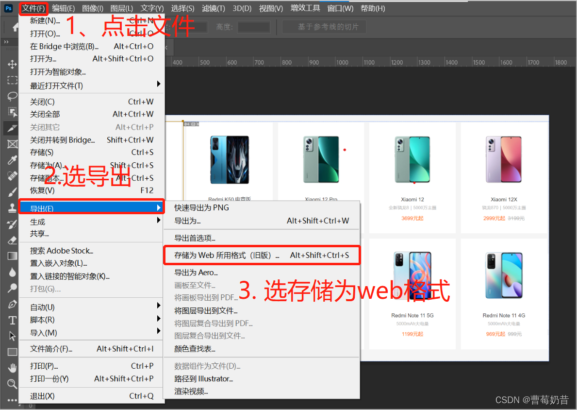Screen dimensions: 577x410
Task: Choose 导出为... with Alt+Shift+Ctrl+W
Action: coord(262,221)
